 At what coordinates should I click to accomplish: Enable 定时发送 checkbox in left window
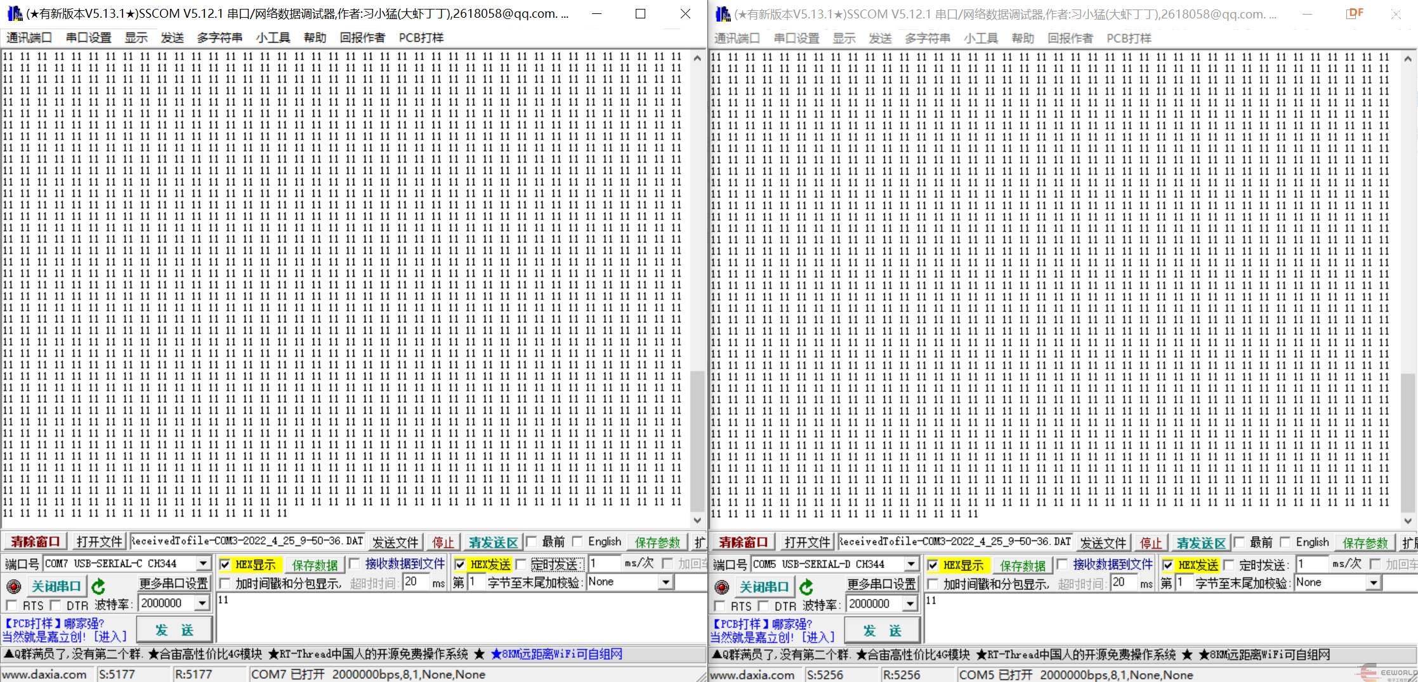[x=521, y=564]
